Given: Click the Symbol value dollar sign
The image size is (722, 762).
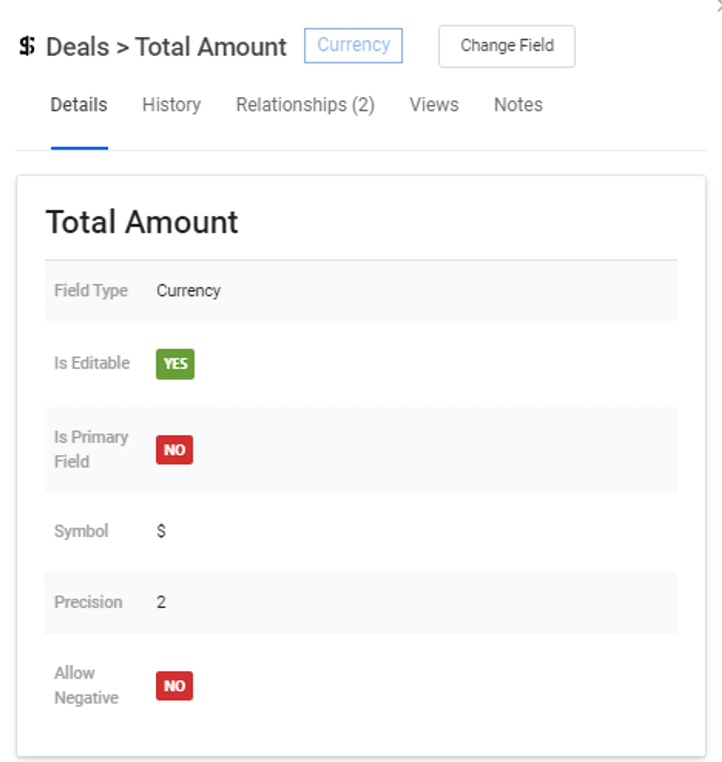Looking at the screenshot, I should coord(161,531).
